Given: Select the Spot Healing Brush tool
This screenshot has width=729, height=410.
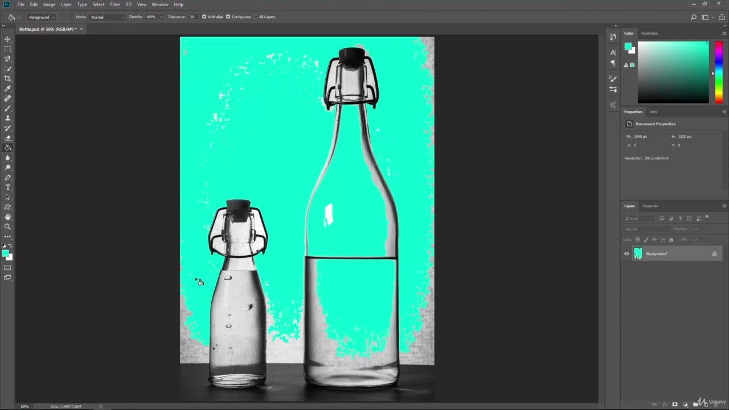Looking at the screenshot, I should pos(7,99).
